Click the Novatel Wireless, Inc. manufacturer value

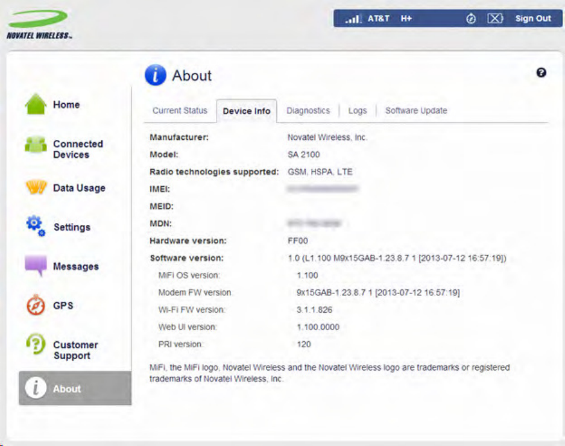pyautogui.click(x=327, y=137)
